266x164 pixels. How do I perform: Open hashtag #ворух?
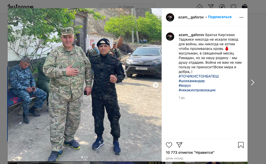click(x=185, y=85)
